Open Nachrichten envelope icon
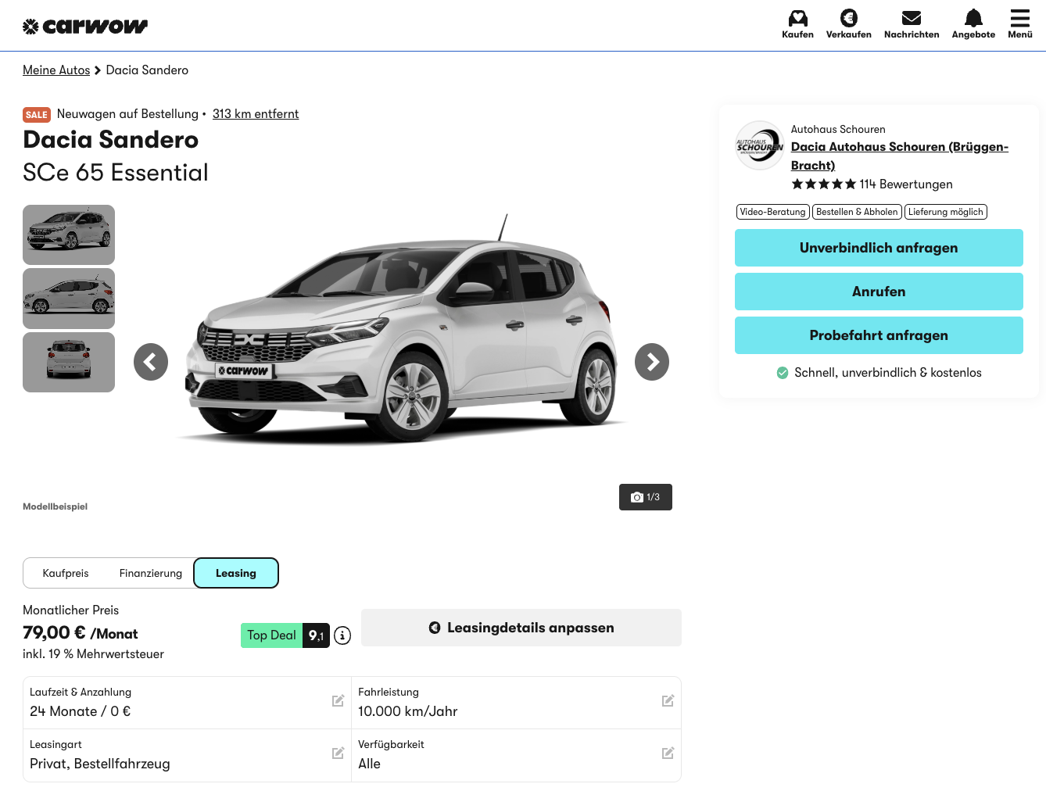The height and width of the screenshot is (791, 1046). point(911,19)
